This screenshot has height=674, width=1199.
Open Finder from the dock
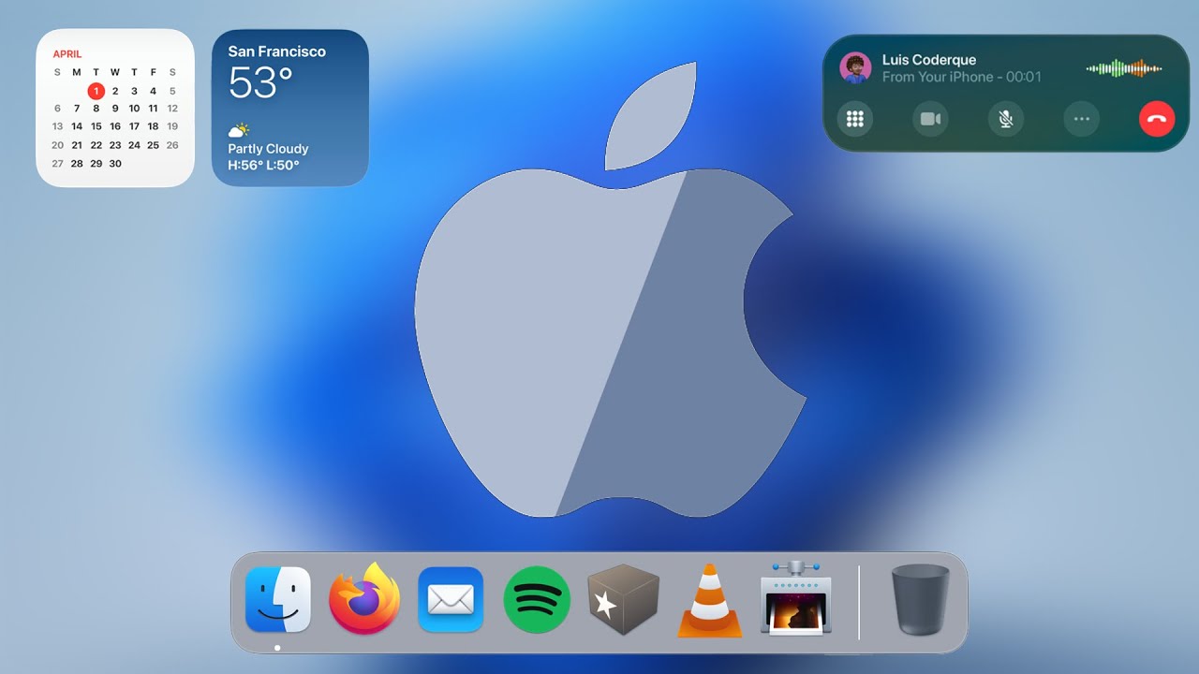[x=277, y=600]
